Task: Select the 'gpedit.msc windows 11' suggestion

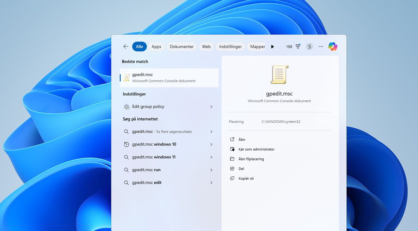Action: (169, 157)
